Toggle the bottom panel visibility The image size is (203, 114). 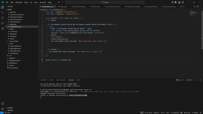179,2
